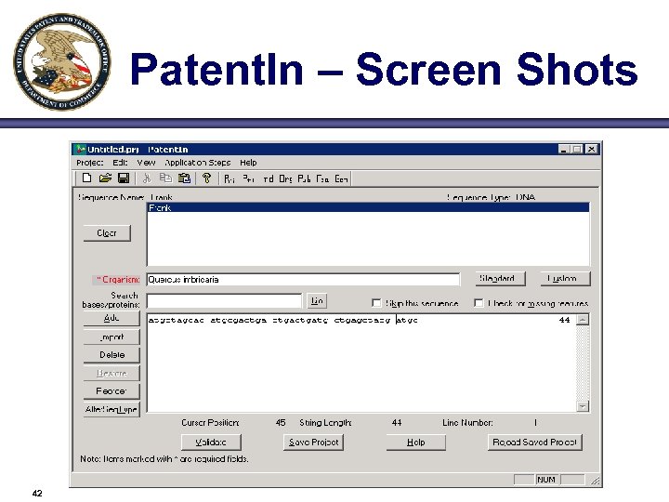
Task: Minimize the PatentIn window
Action: (565, 150)
